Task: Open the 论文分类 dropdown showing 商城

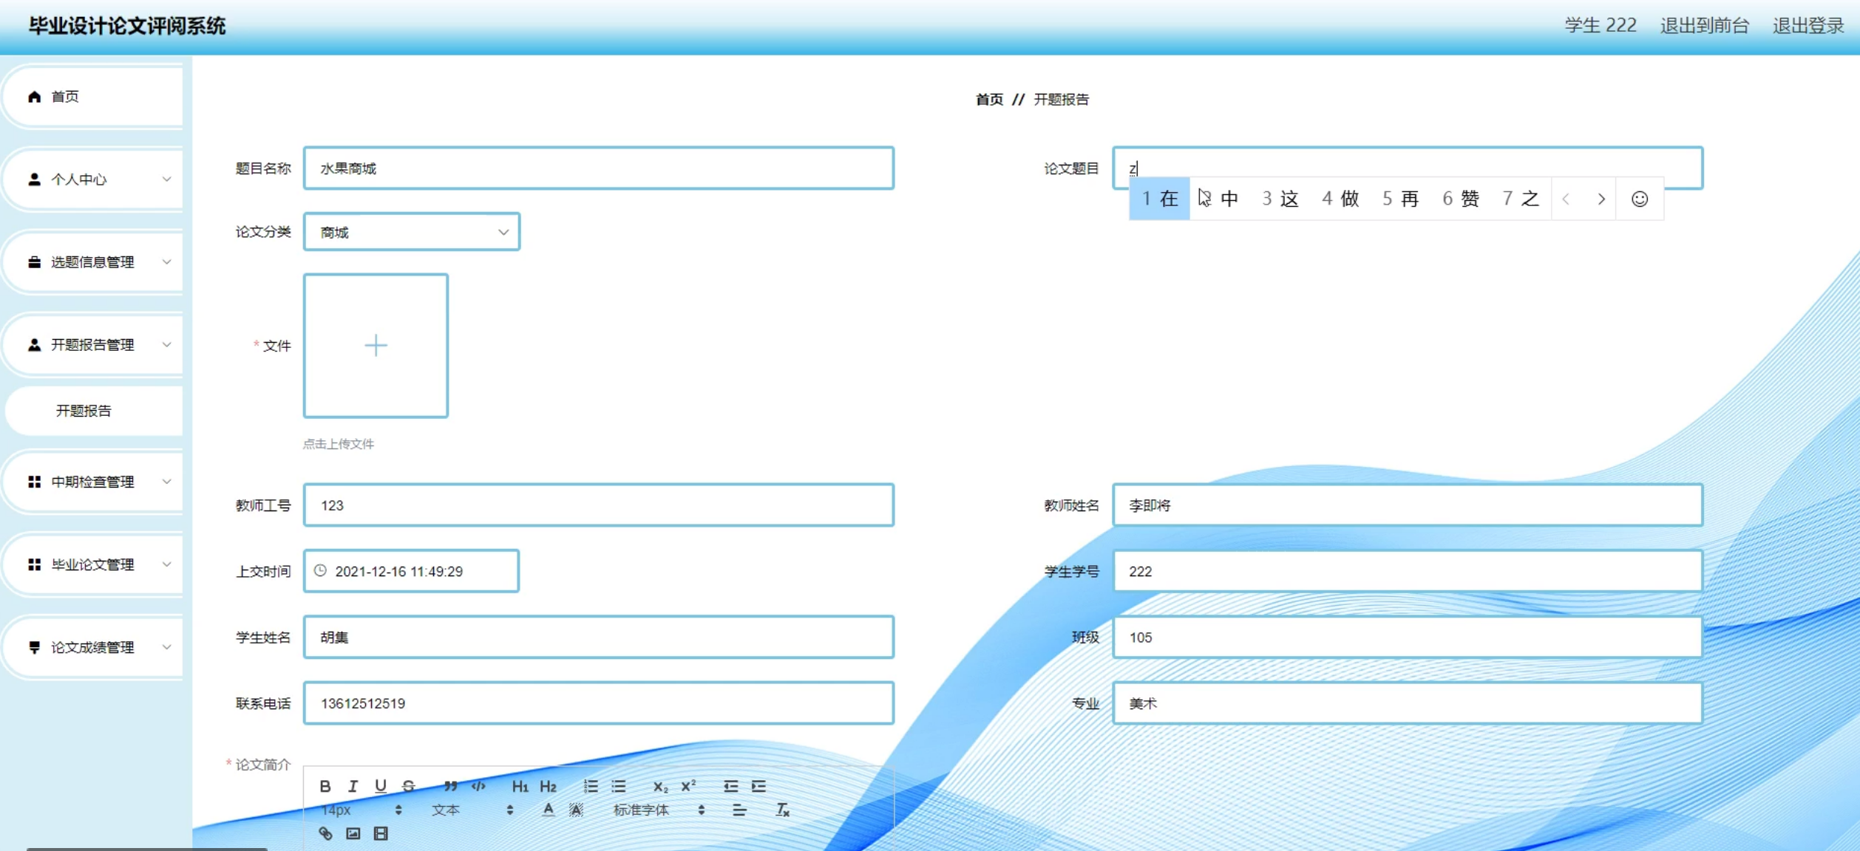Action: (412, 232)
